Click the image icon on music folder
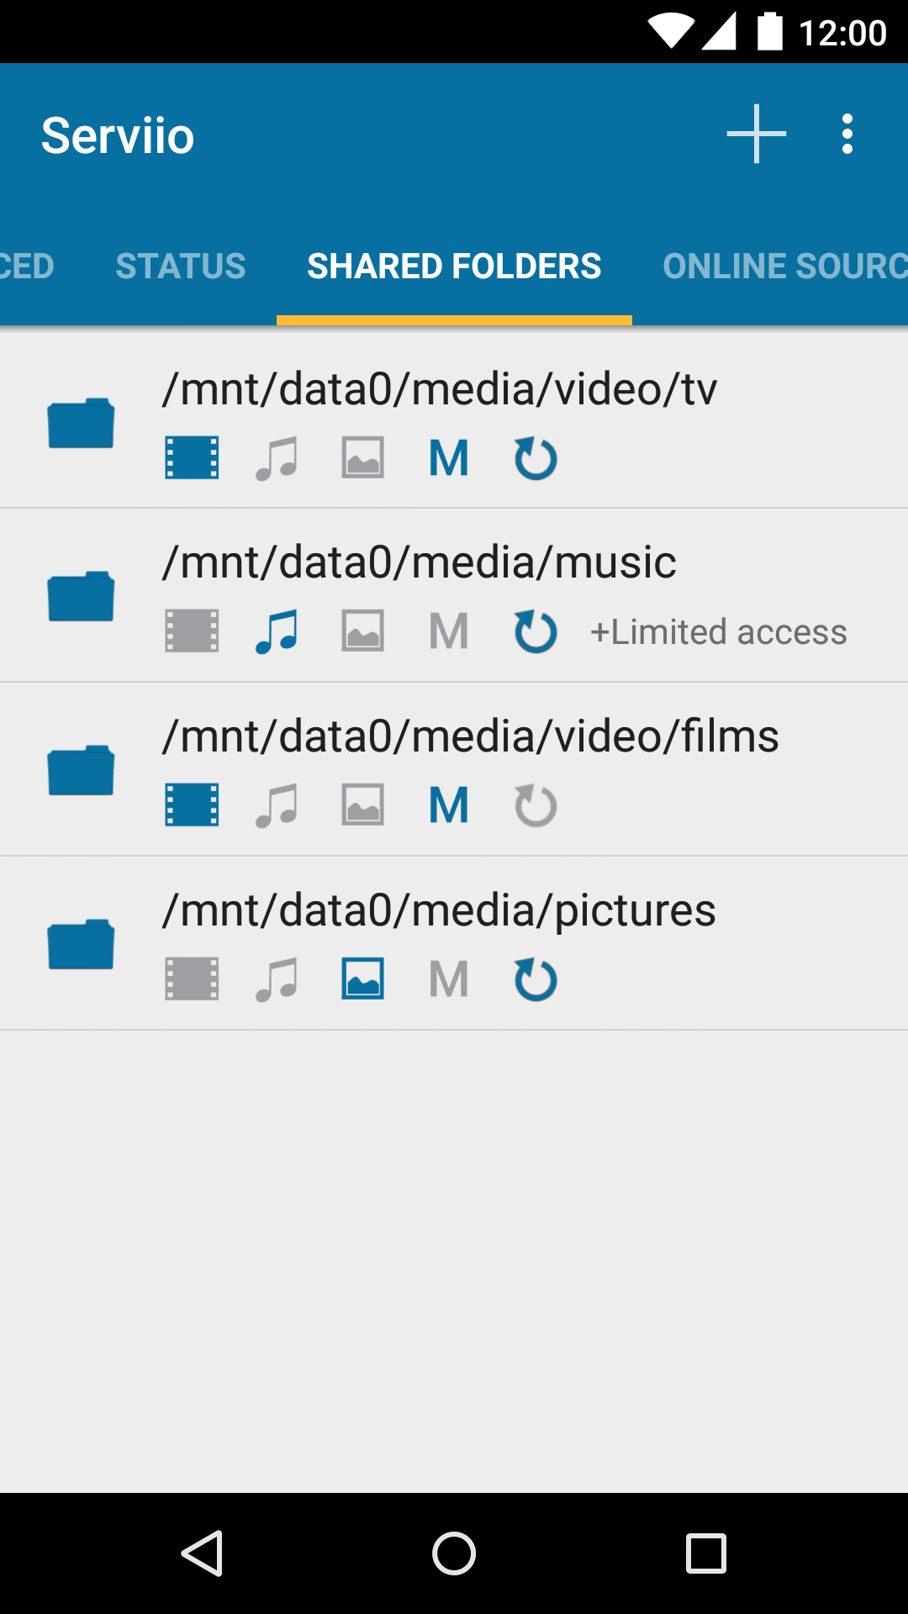This screenshot has width=908, height=1614. click(x=363, y=632)
